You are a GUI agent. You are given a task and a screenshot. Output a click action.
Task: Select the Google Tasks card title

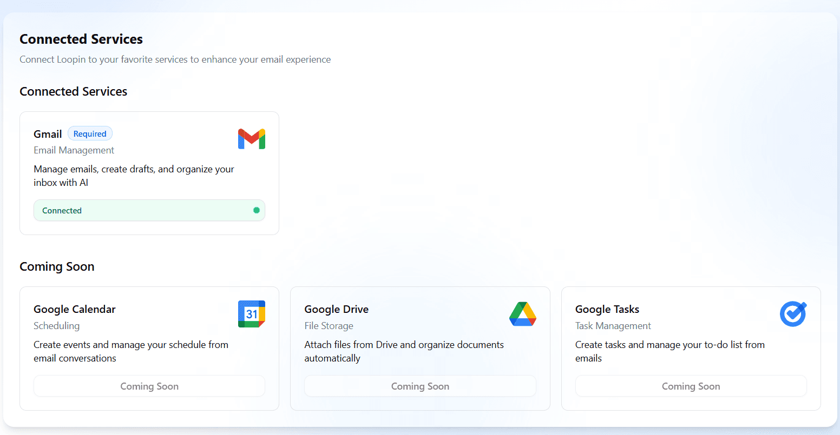[607, 309]
